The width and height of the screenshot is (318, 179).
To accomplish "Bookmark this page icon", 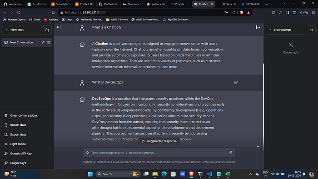I will point(53,13).
